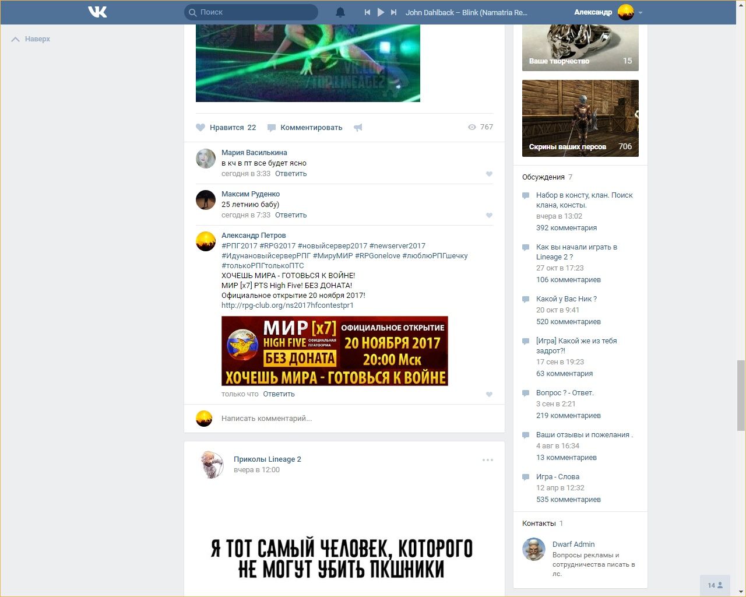The image size is (746, 597).
Task: Play the current track in header
Action: [381, 12]
